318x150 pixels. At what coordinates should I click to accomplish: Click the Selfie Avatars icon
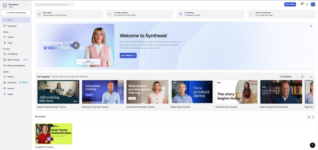click(5, 60)
